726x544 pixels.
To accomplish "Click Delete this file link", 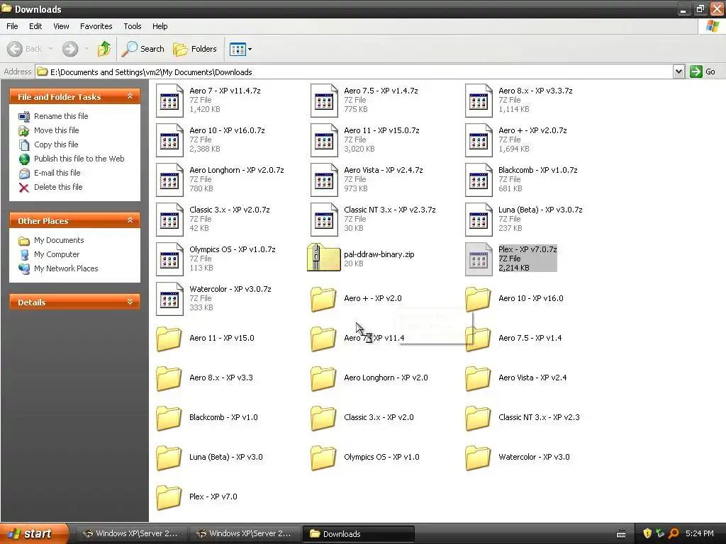I will (x=58, y=187).
